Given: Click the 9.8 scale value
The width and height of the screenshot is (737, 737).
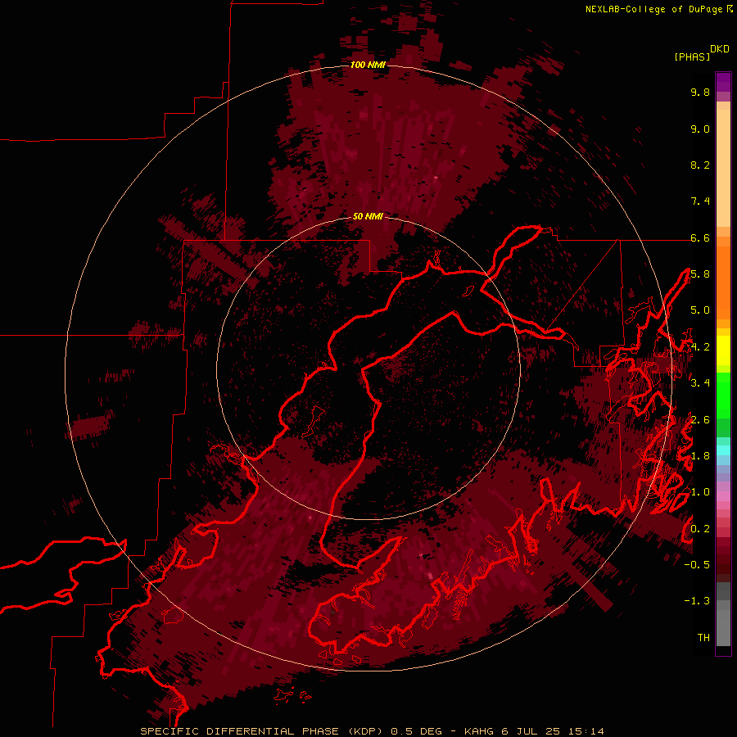Looking at the screenshot, I should [700, 92].
